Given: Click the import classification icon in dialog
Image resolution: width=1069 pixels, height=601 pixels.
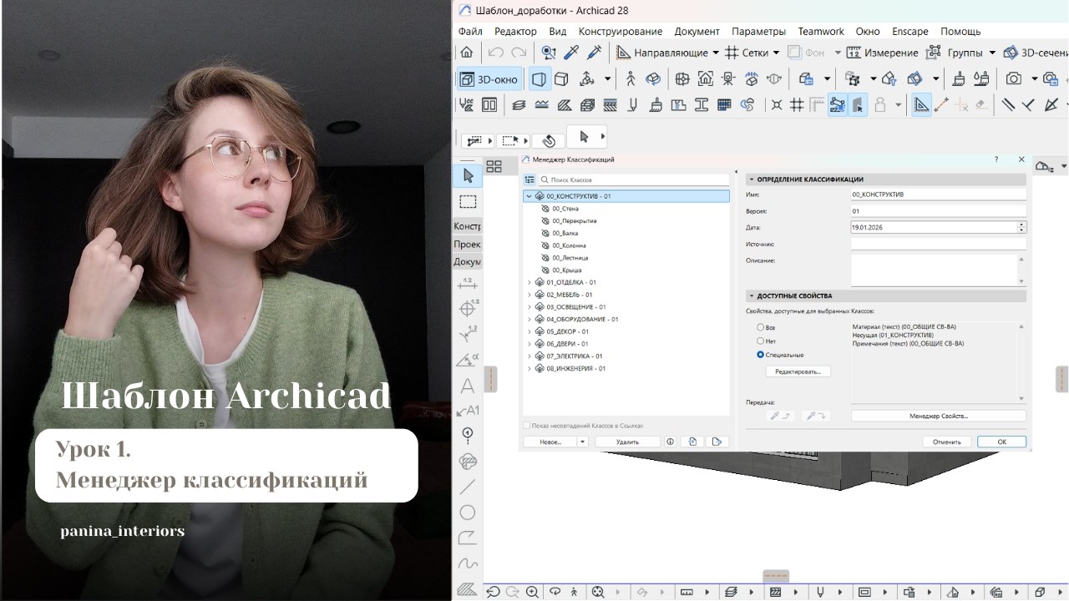Looking at the screenshot, I should [x=693, y=442].
